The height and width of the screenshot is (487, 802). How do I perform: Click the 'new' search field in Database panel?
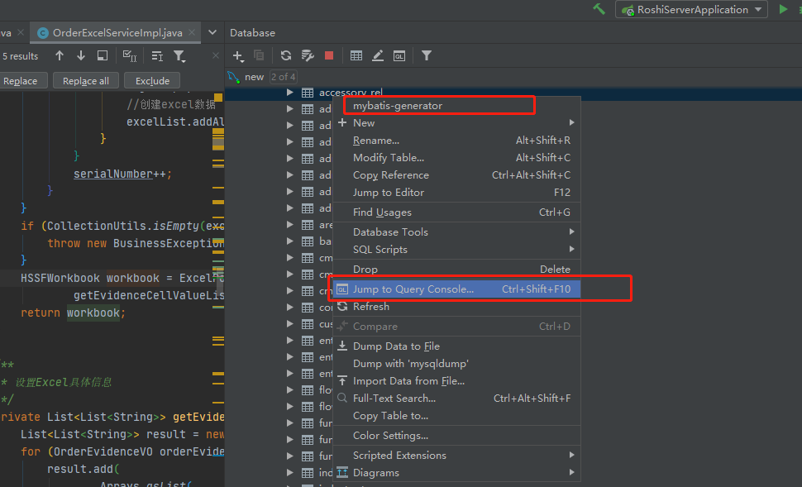(255, 76)
